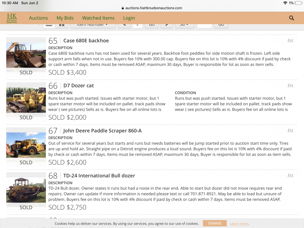Go to My Bids page
The image size is (304, 228).
(65, 18)
